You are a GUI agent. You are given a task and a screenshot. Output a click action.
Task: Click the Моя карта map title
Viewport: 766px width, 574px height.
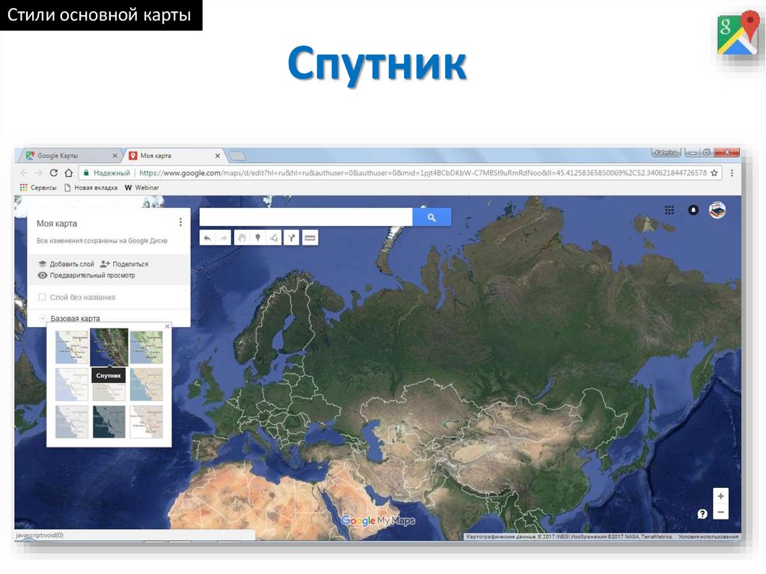pos(57,224)
